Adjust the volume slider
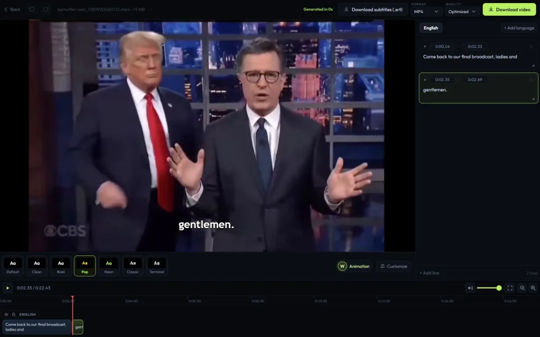540x337 pixels. [489, 288]
